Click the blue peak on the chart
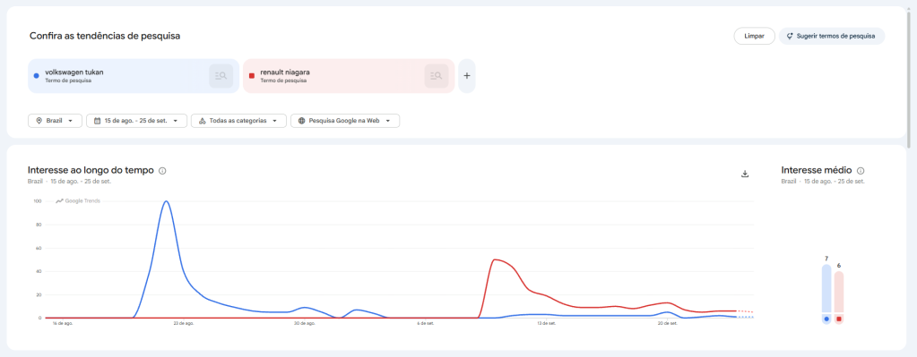Image resolution: width=917 pixels, height=357 pixels. coord(167,202)
